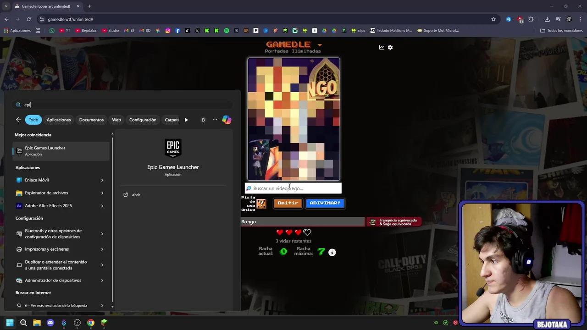The height and width of the screenshot is (330, 587).
Task: Open the clips bookmark
Action: [358, 31]
